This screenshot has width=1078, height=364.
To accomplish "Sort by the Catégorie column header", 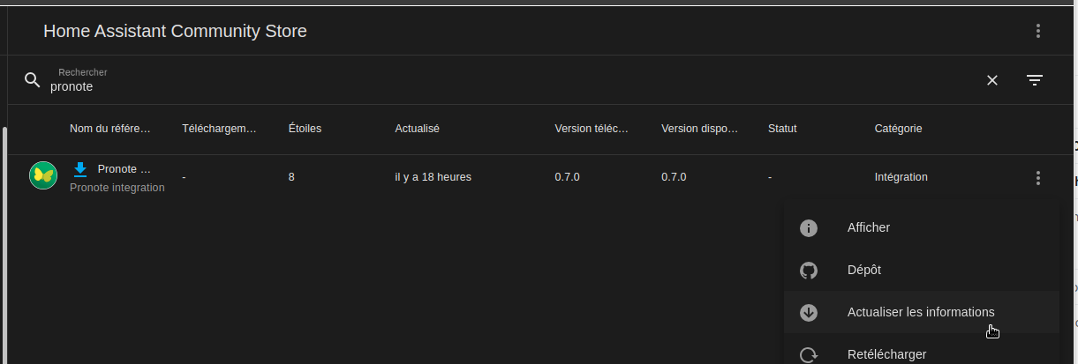I will click(898, 129).
